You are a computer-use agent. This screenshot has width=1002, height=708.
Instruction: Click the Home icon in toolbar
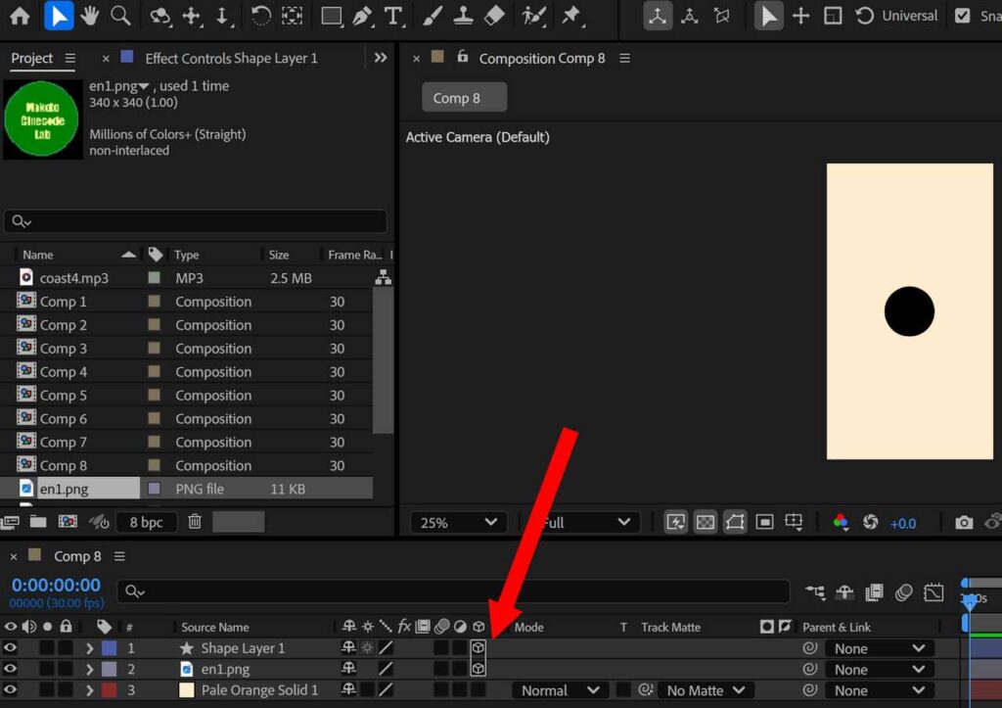pyautogui.click(x=20, y=16)
